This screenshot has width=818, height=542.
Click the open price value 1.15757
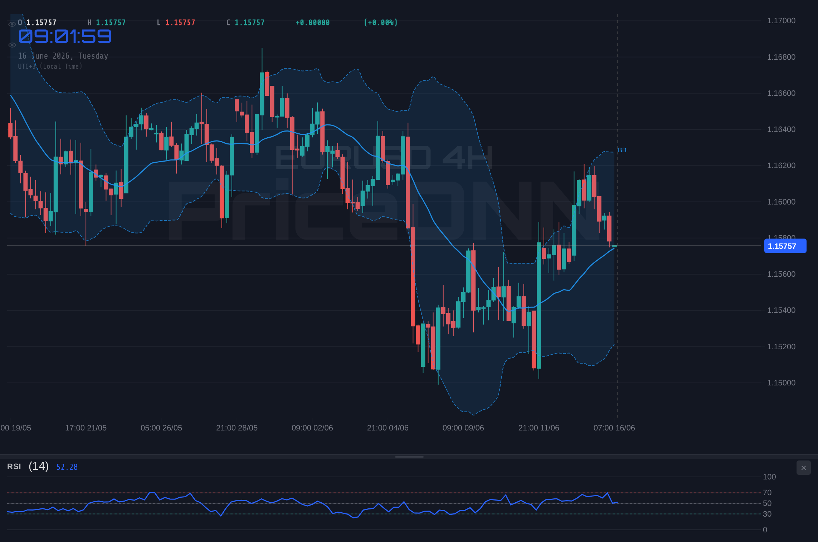coord(41,23)
